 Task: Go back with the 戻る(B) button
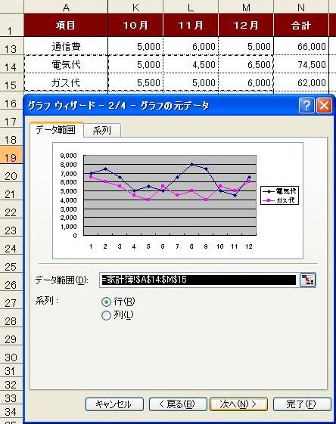coord(178,404)
